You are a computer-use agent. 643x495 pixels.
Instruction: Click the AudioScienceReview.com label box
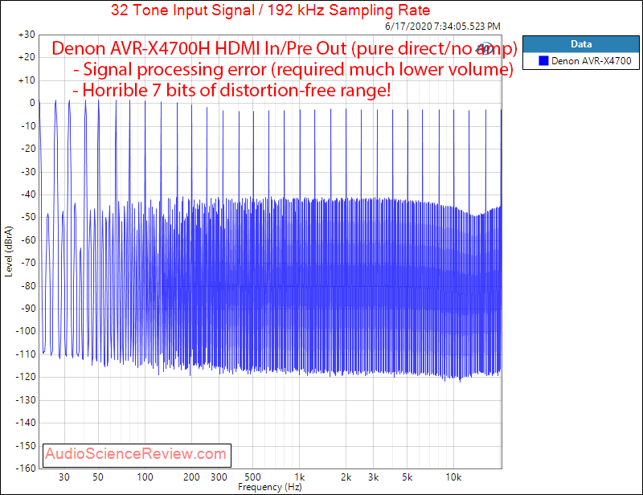137,455
